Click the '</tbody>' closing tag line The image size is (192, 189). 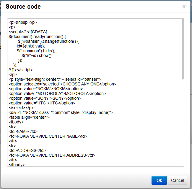(17, 165)
